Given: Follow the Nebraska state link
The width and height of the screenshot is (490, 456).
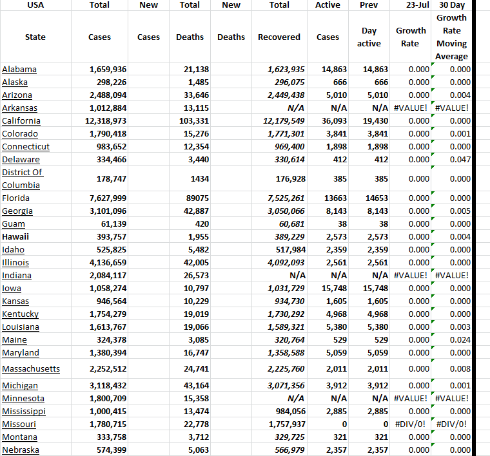Looking at the screenshot, I should (21, 450).
